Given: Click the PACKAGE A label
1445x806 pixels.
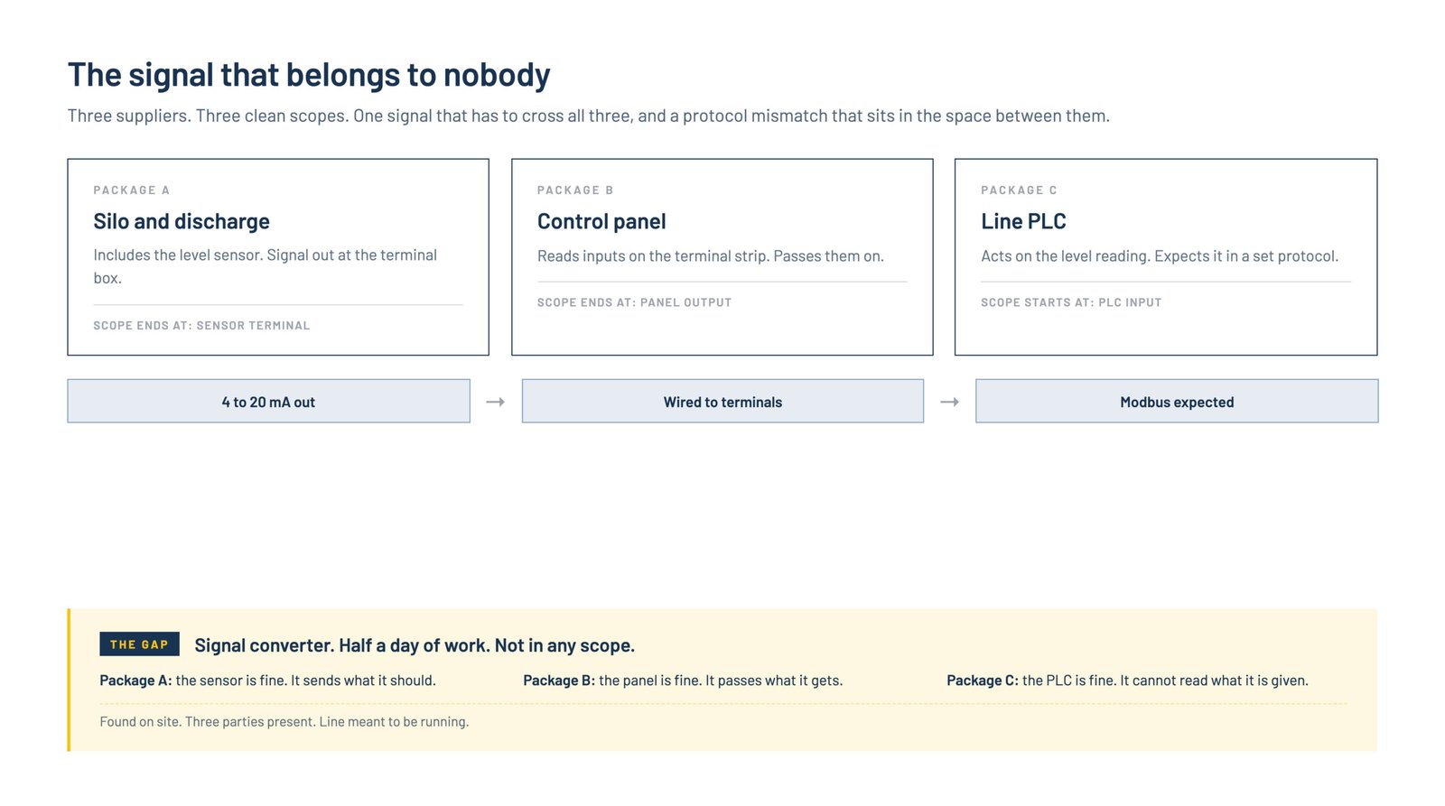Looking at the screenshot, I should (x=132, y=190).
